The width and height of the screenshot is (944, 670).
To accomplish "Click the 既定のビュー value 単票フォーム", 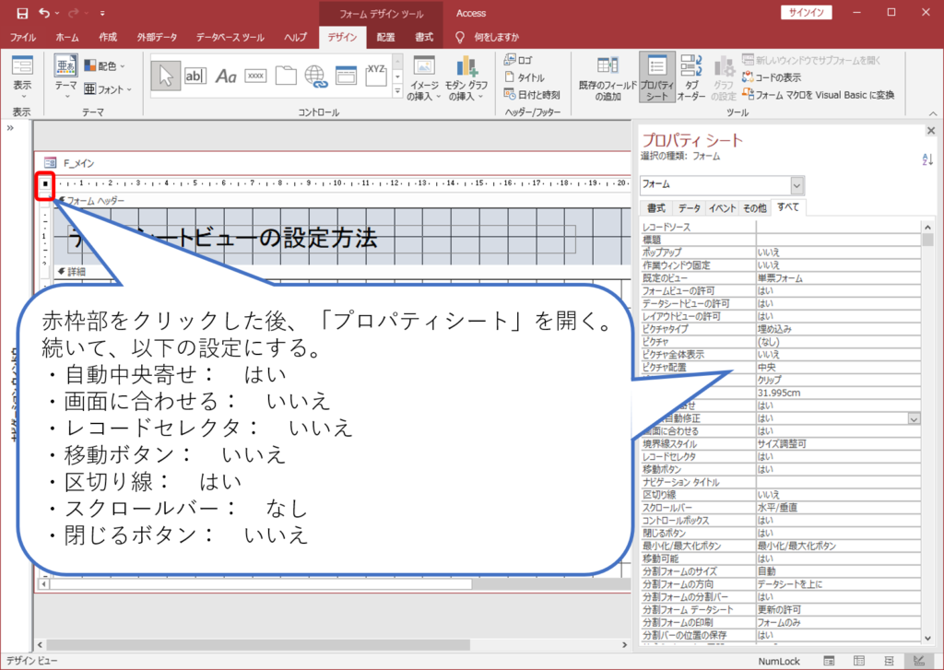I will (x=838, y=278).
